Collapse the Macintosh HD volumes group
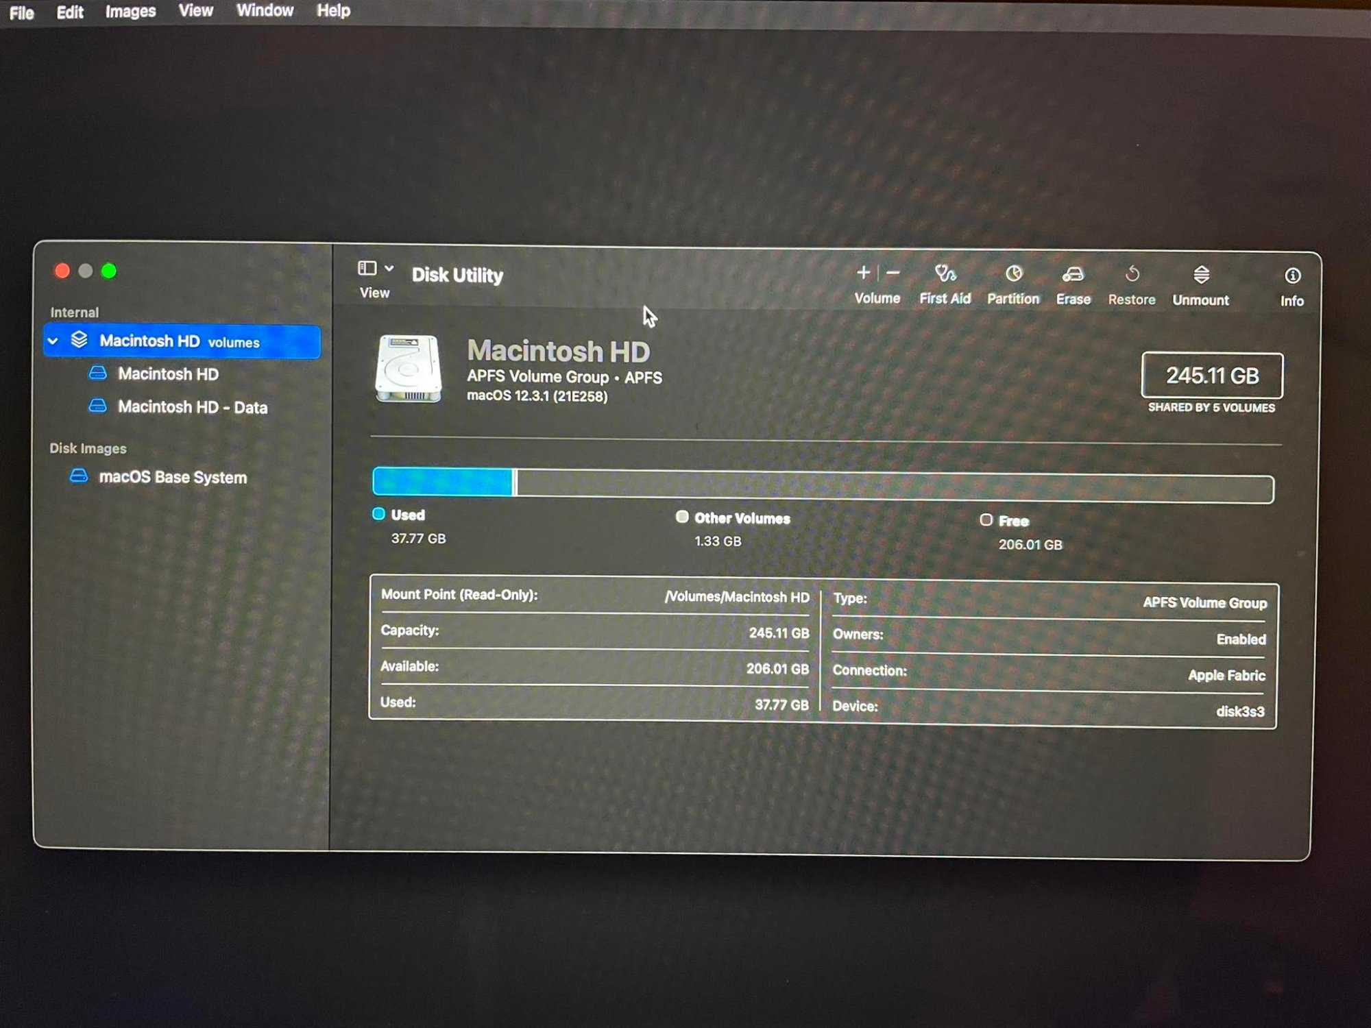The image size is (1371, 1028). pyautogui.click(x=53, y=341)
